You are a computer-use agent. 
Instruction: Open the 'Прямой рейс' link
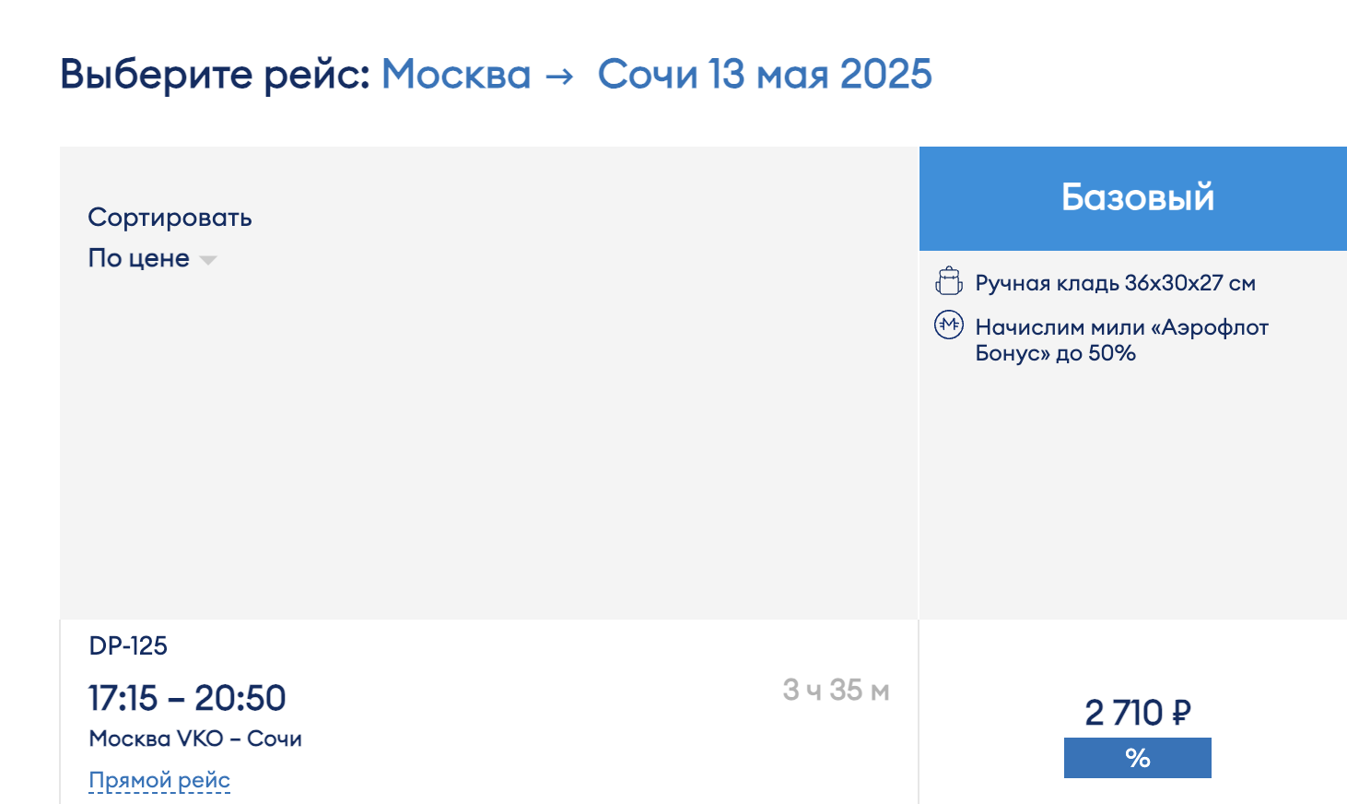(159, 780)
